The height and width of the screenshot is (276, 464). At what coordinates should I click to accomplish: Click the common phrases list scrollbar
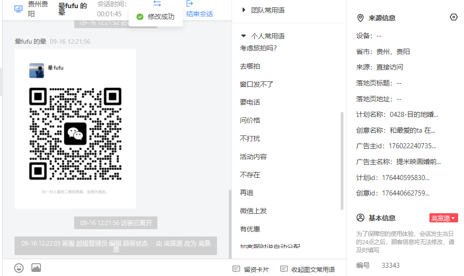(x=342, y=161)
